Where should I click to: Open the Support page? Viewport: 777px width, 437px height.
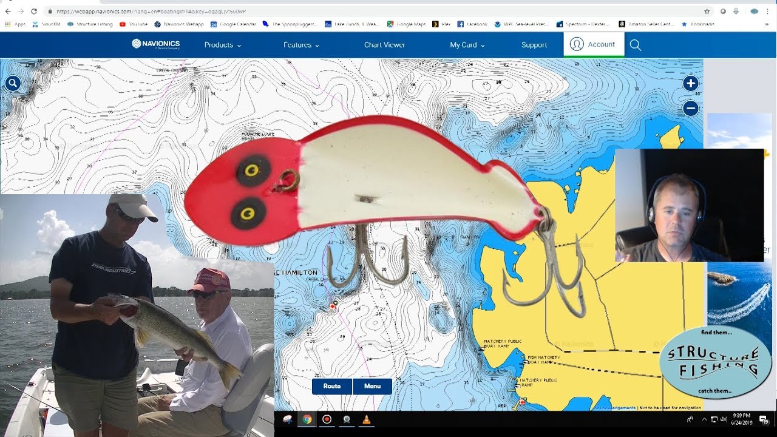(x=534, y=45)
